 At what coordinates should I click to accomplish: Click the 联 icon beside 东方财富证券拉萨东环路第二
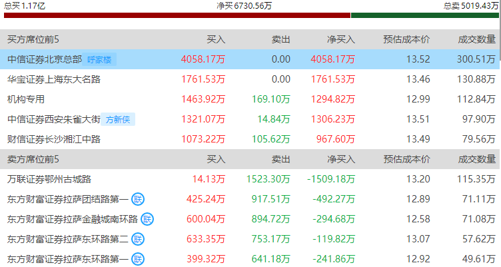[x=138, y=239]
